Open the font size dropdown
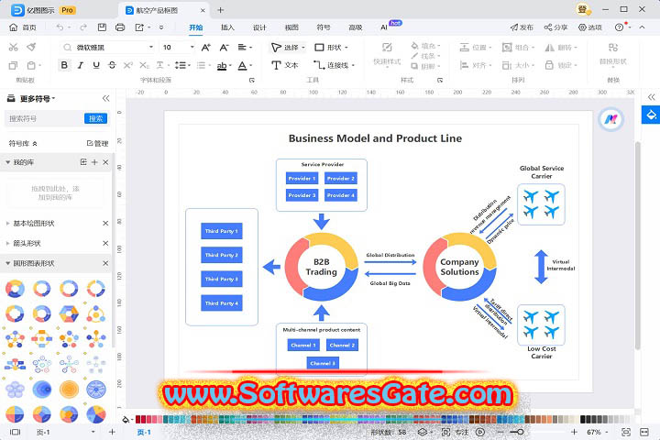 192,47
